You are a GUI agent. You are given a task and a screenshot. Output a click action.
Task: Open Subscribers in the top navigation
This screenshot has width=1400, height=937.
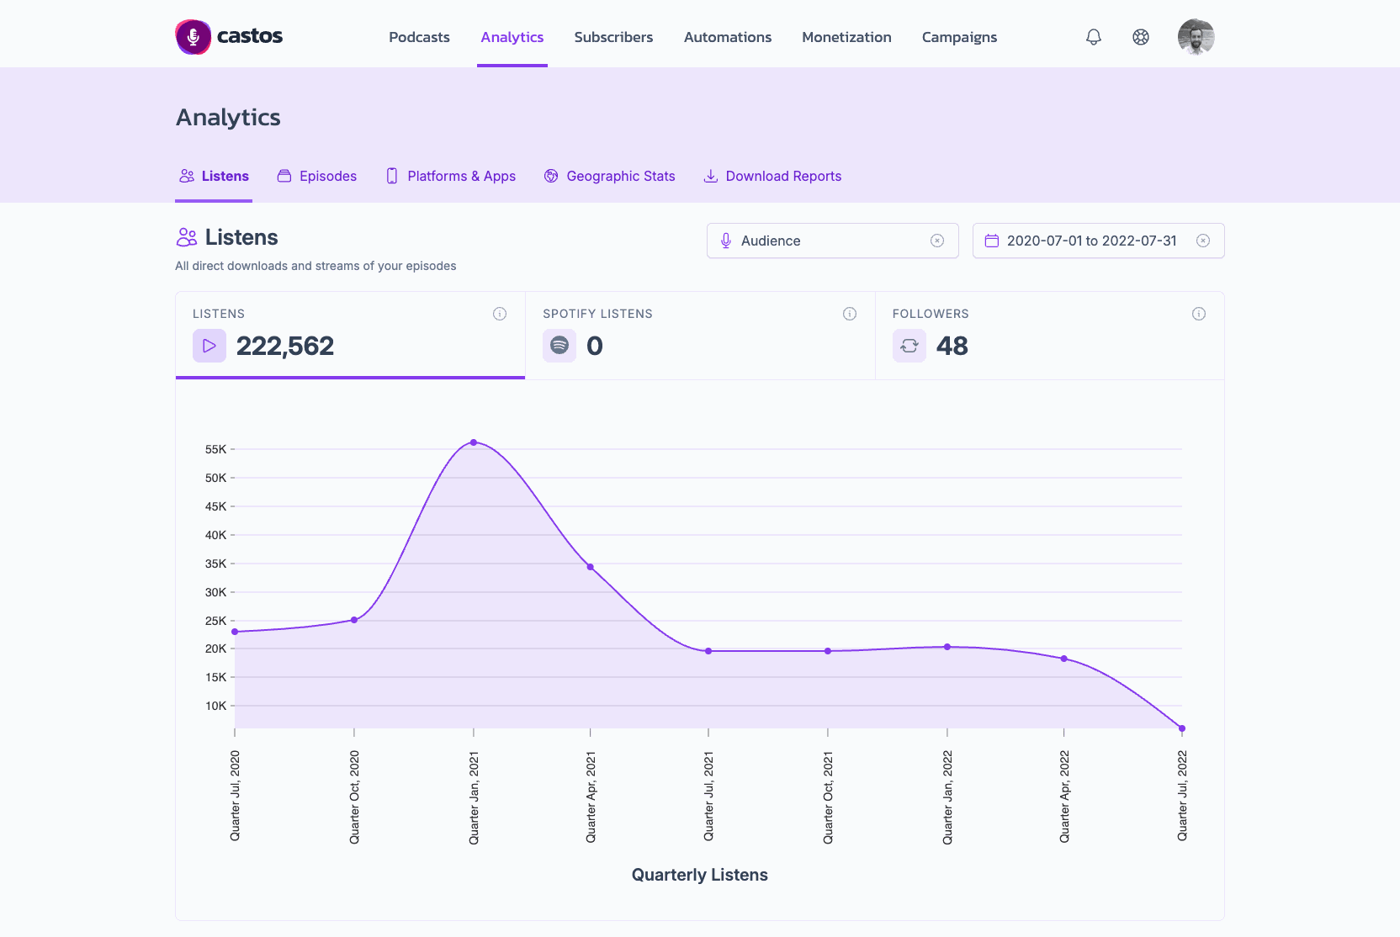(x=613, y=37)
